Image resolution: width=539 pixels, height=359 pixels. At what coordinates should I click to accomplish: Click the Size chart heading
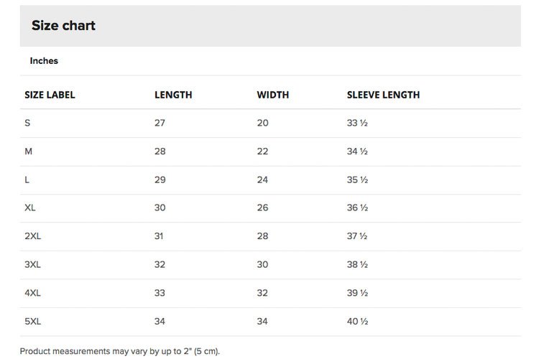[63, 25]
